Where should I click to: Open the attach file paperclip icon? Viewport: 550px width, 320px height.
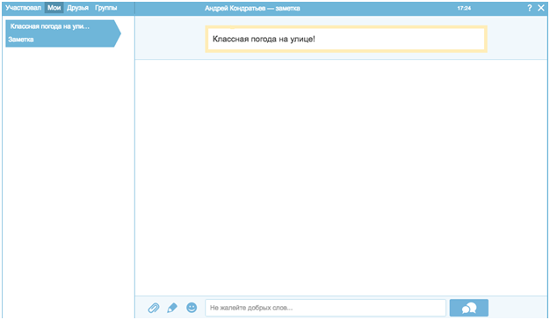(x=153, y=308)
